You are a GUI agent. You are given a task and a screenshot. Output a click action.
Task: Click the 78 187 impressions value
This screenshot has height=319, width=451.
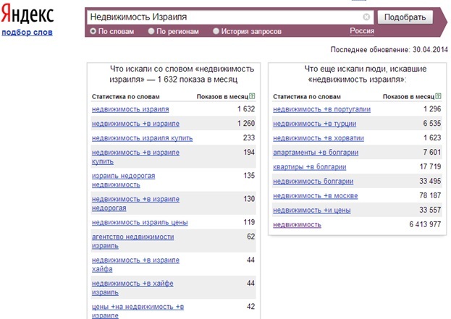(430, 195)
